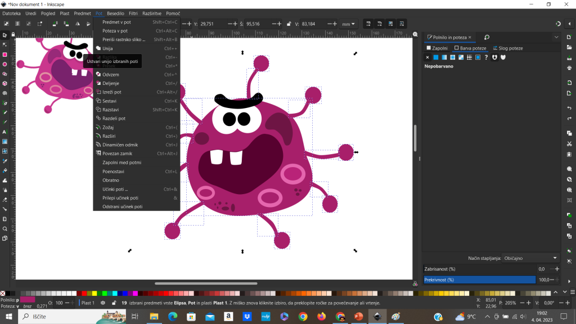The image size is (576, 324).
Task: Click the unset paint question mark
Action: [486, 57]
